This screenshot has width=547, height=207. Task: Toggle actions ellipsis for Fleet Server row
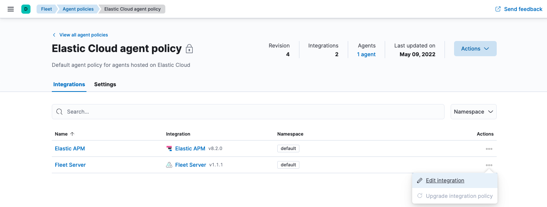pyautogui.click(x=489, y=165)
